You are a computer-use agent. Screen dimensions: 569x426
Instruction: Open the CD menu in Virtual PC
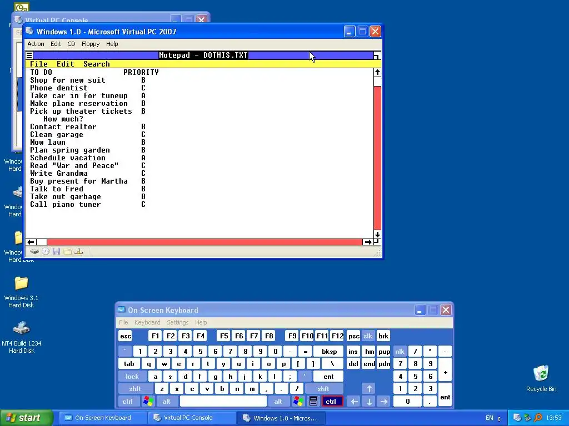71,44
